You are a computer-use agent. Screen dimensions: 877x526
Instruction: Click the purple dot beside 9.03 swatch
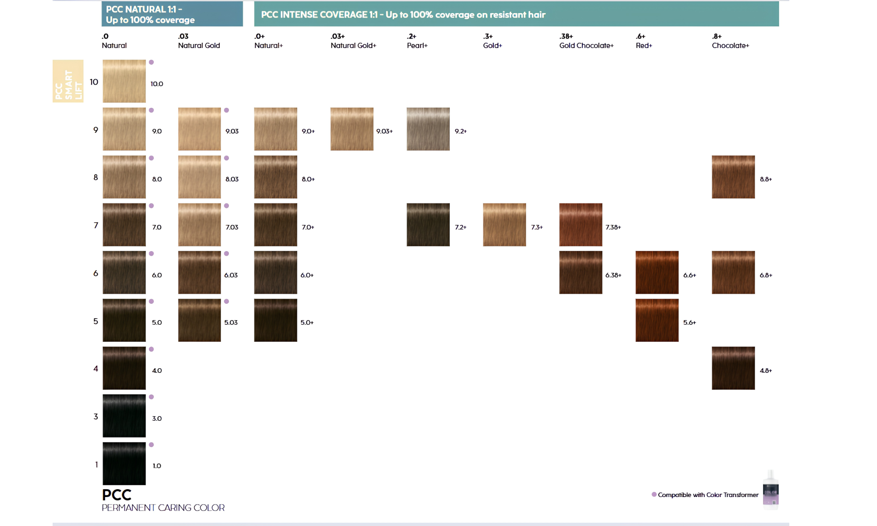[x=226, y=110]
